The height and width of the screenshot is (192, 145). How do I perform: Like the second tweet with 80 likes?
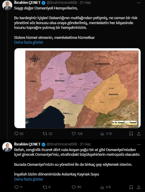76,187
